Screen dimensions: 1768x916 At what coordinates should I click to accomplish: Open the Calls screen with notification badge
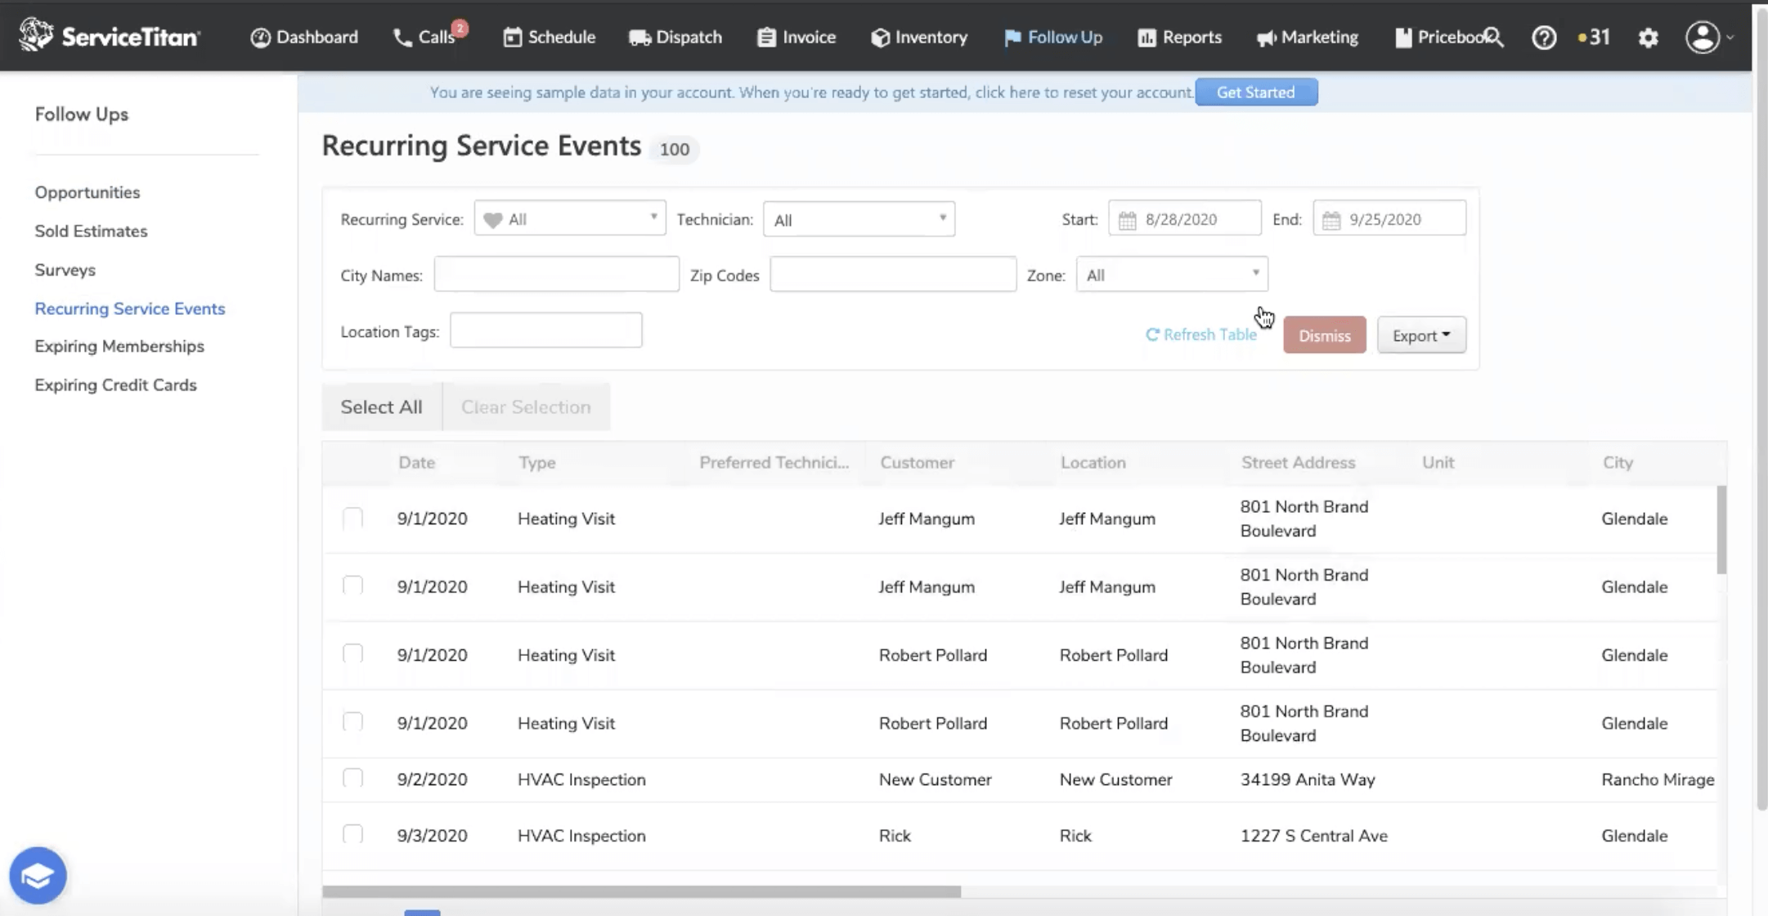428,37
